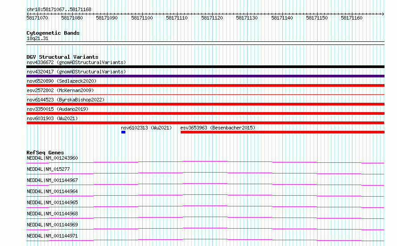Screen dimensions: 397x246
Task: Click ruler position 58171090
Action: pyautogui.click(x=107, y=18)
